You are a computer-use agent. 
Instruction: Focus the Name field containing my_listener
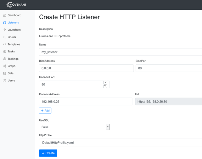(x=120, y=52)
